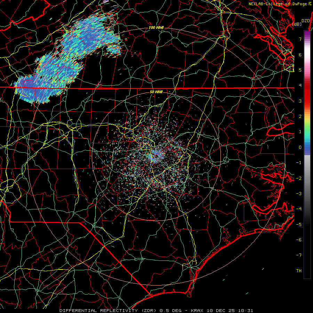Click the '10 DEC 25 10:31' timestamp
Image resolution: width=313 pixels, height=313 pixels.
230,311
